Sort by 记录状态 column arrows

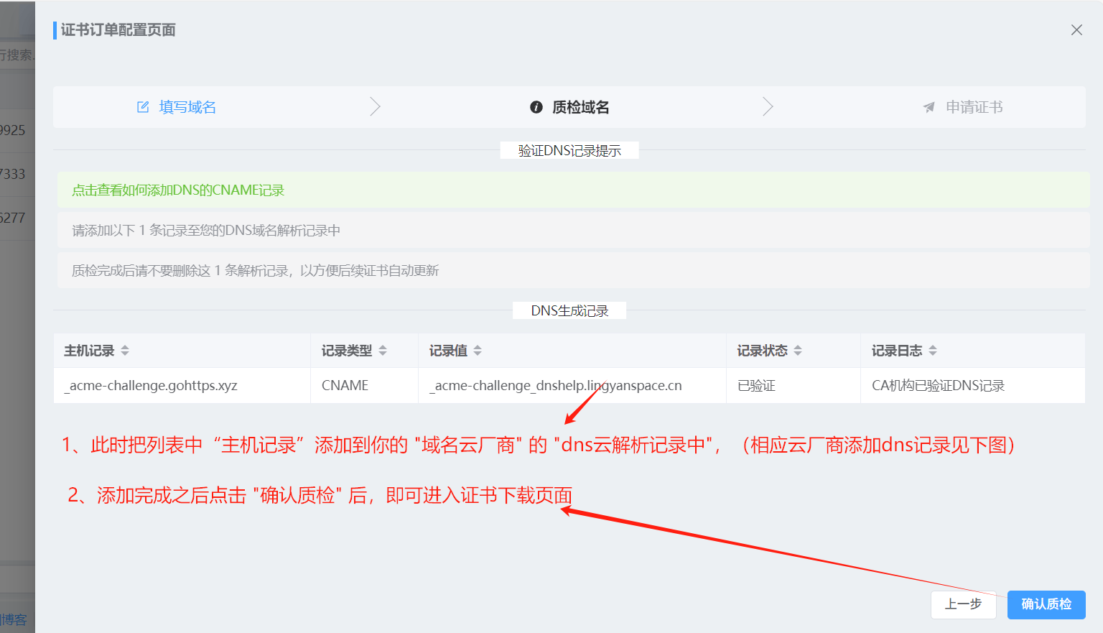click(798, 351)
